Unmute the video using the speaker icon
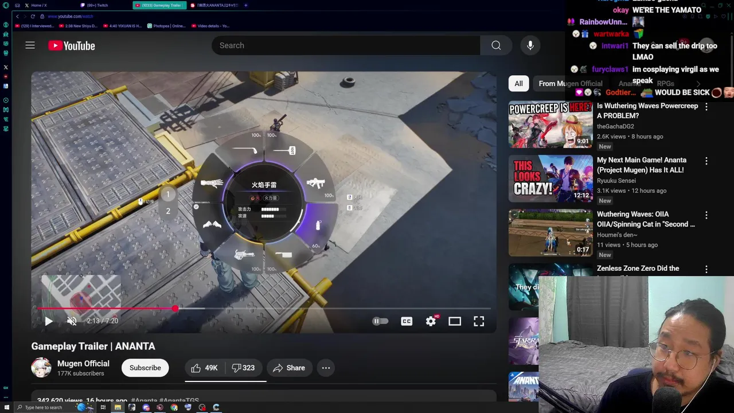 pyautogui.click(x=72, y=321)
